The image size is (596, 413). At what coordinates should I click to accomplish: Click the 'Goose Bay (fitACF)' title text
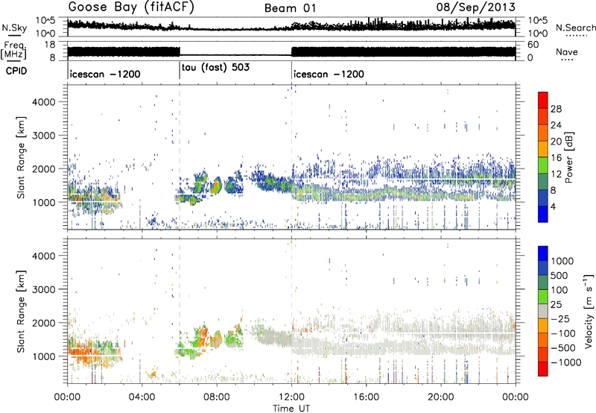coord(131,7)
